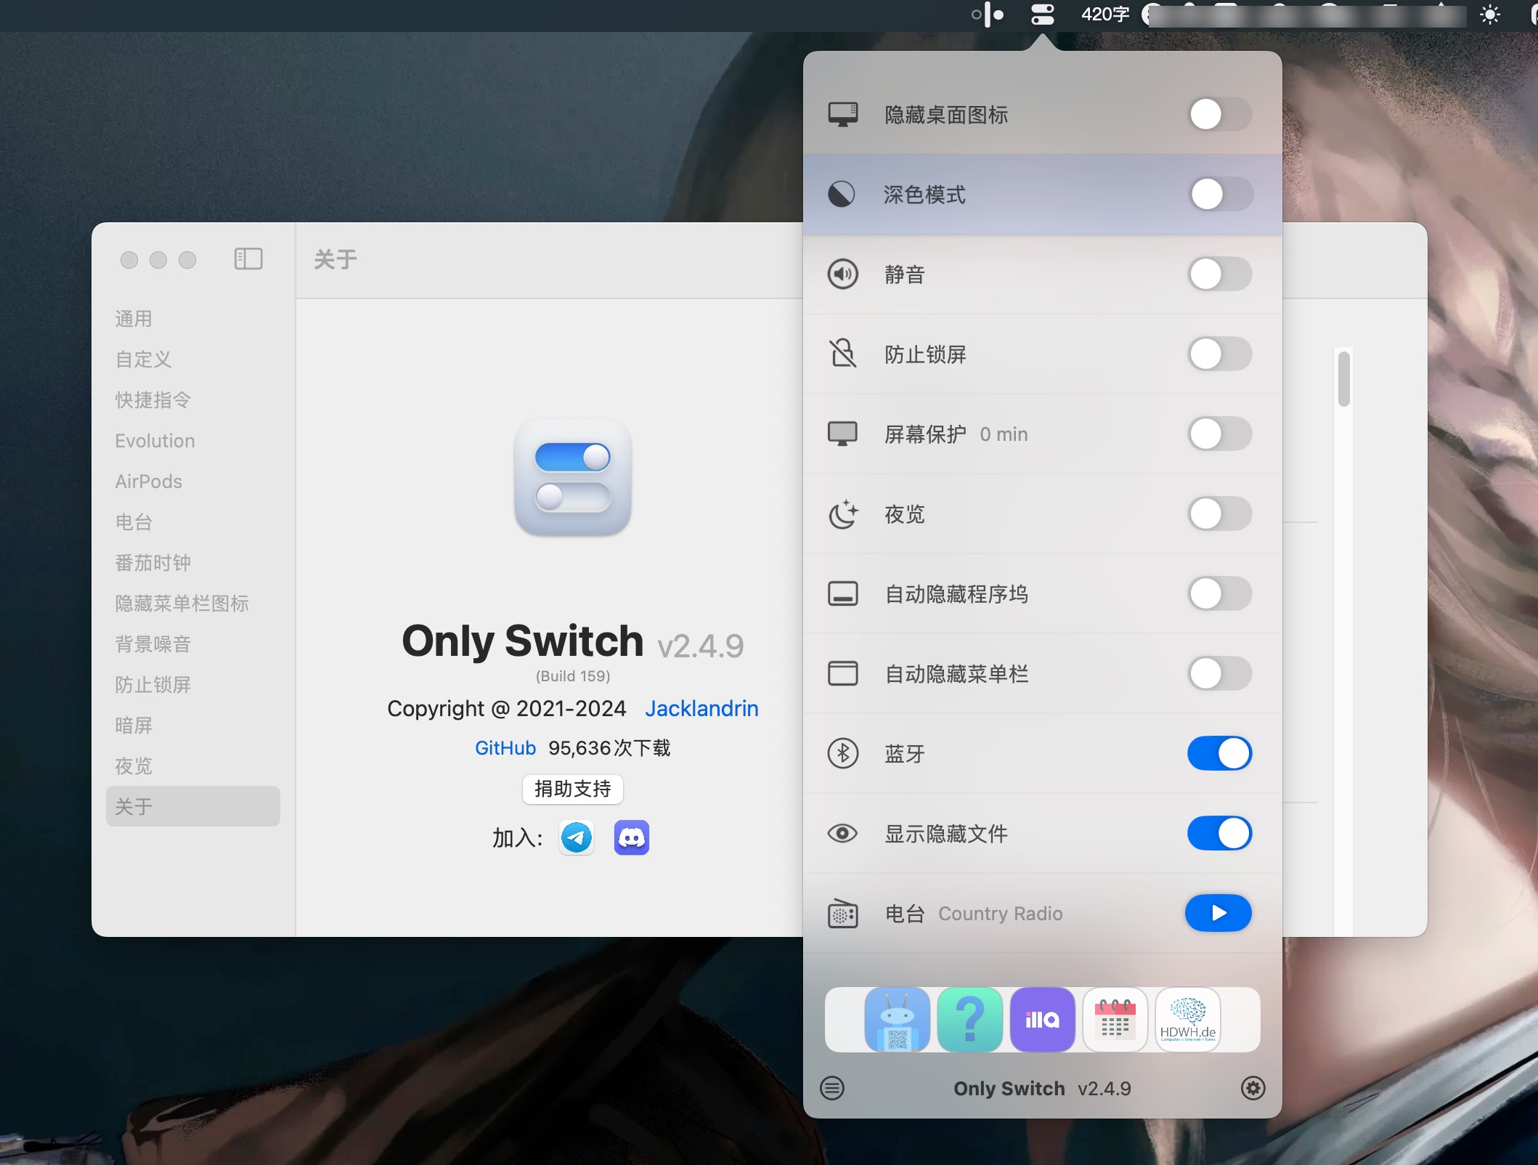Enable 深色模式 dark mode switch
1538x1165 pixels.
[x=1220, y=194]
